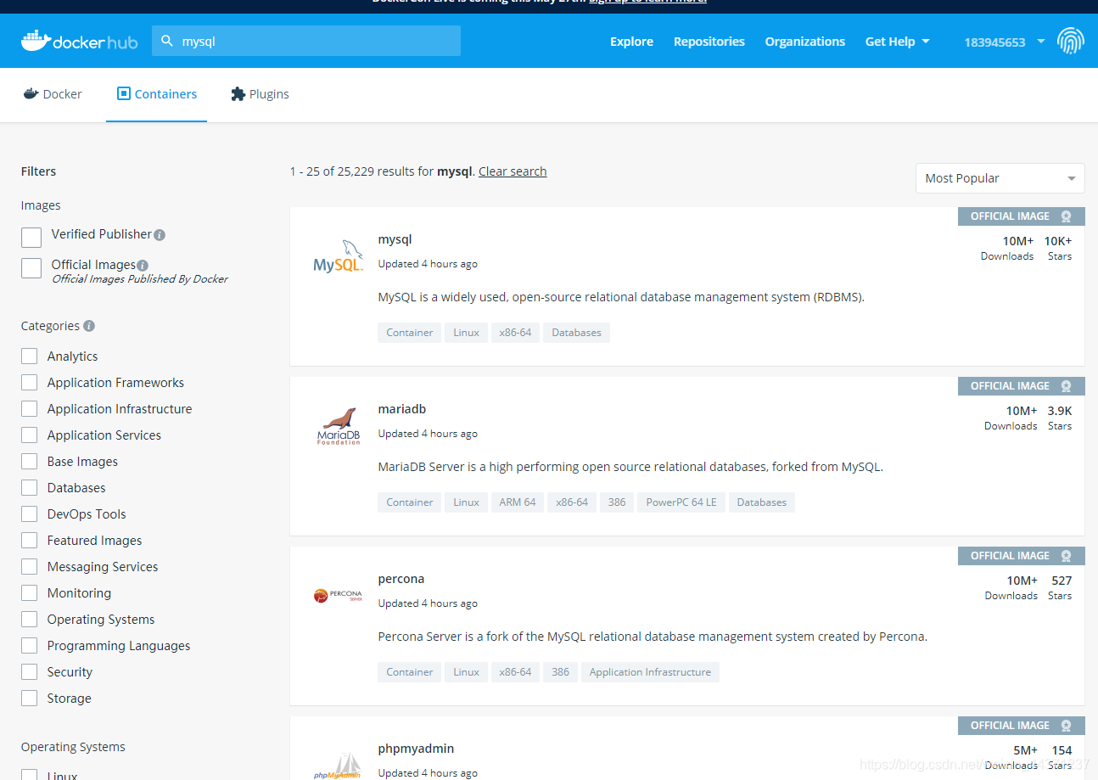Click the Application Infrastructure tag on percona
The height and width of the screenshot is (780, 1098).
tap(650, 672)
